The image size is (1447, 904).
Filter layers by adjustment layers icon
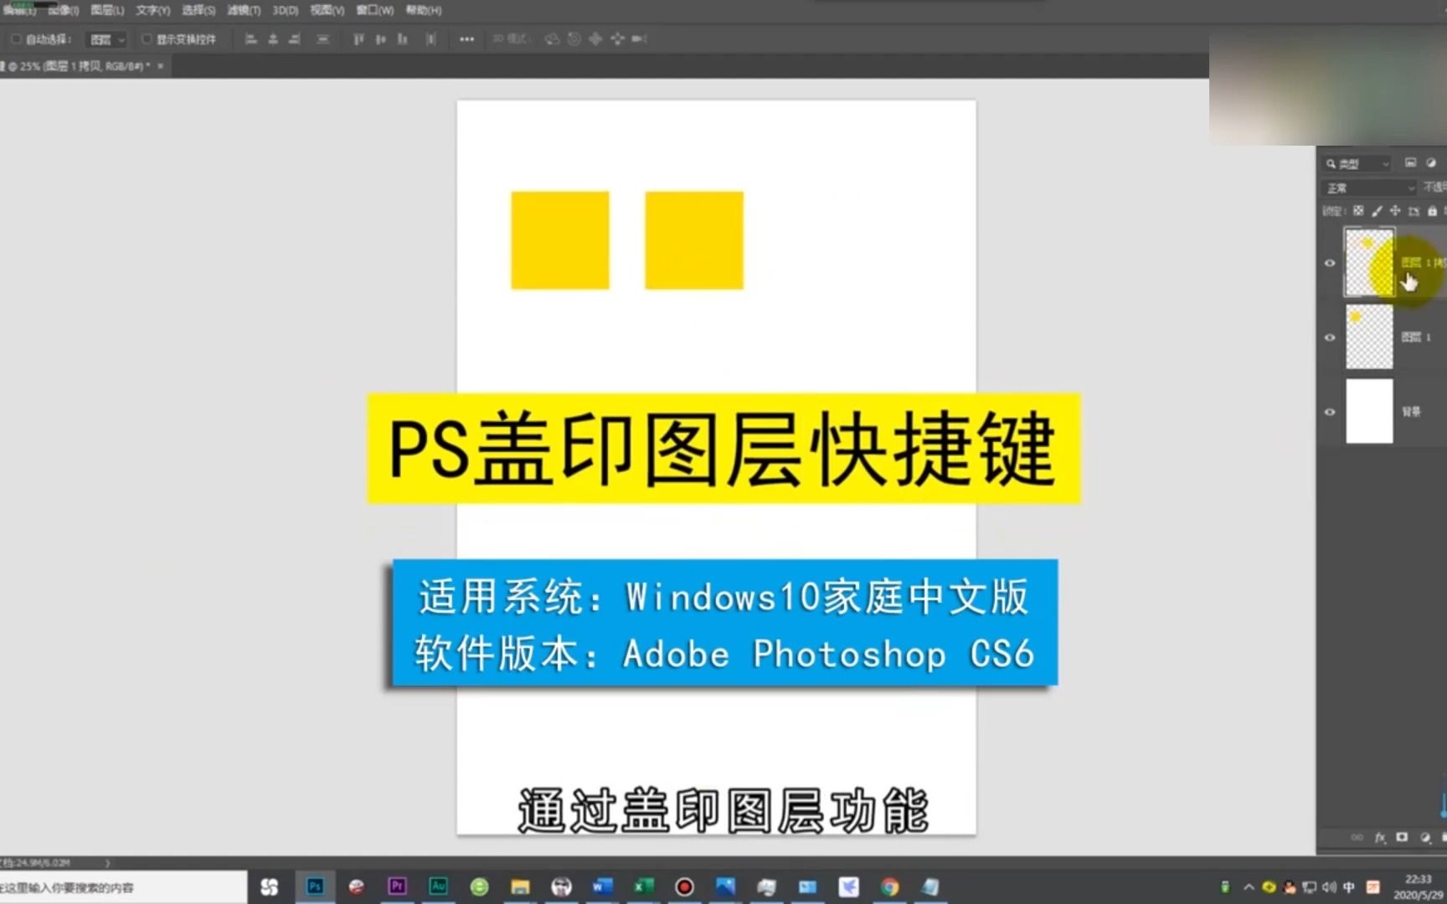[1431, 163]
